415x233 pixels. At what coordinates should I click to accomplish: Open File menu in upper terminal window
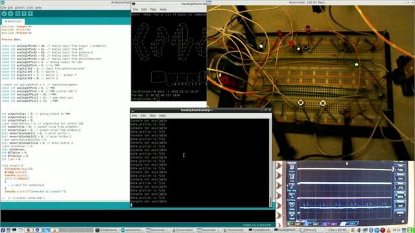(136, 9)
